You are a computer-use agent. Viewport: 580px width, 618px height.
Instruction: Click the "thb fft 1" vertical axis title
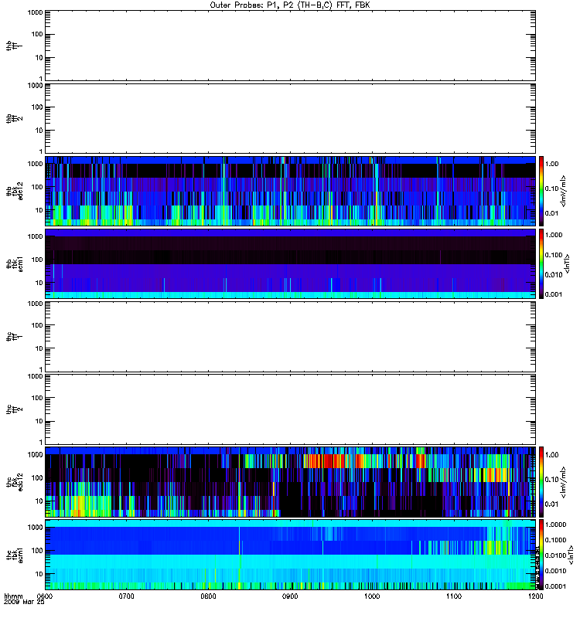14,46
